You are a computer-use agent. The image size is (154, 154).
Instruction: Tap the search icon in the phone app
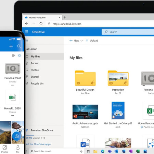pos(19,46)
